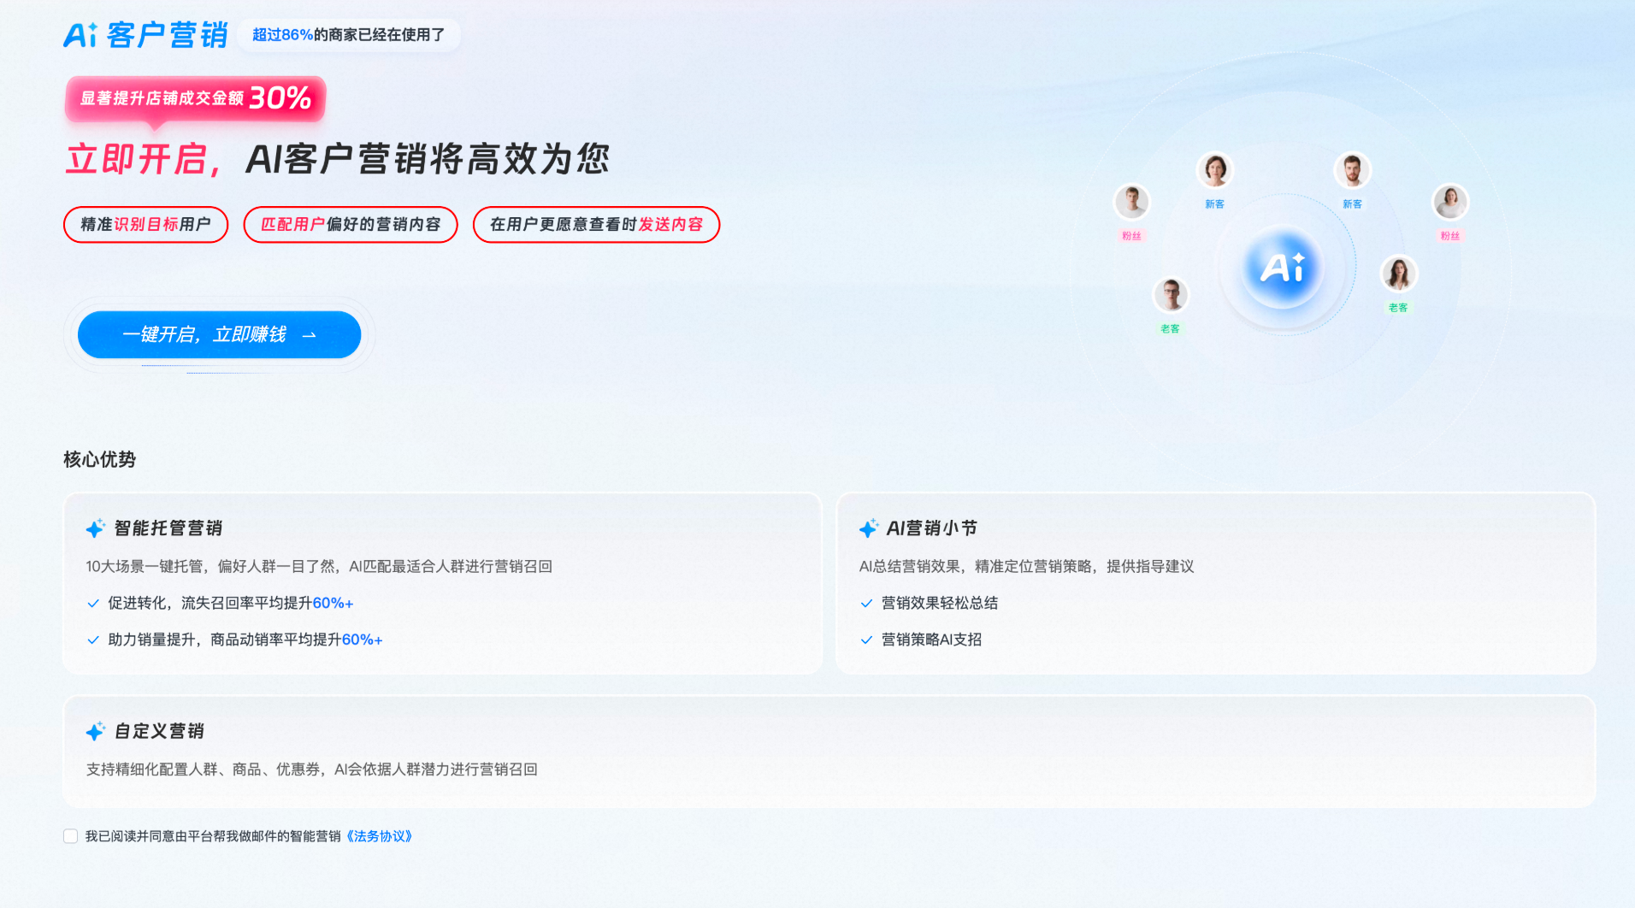Click the sparkle icon beside AI营销小节

tap(869, 528)
